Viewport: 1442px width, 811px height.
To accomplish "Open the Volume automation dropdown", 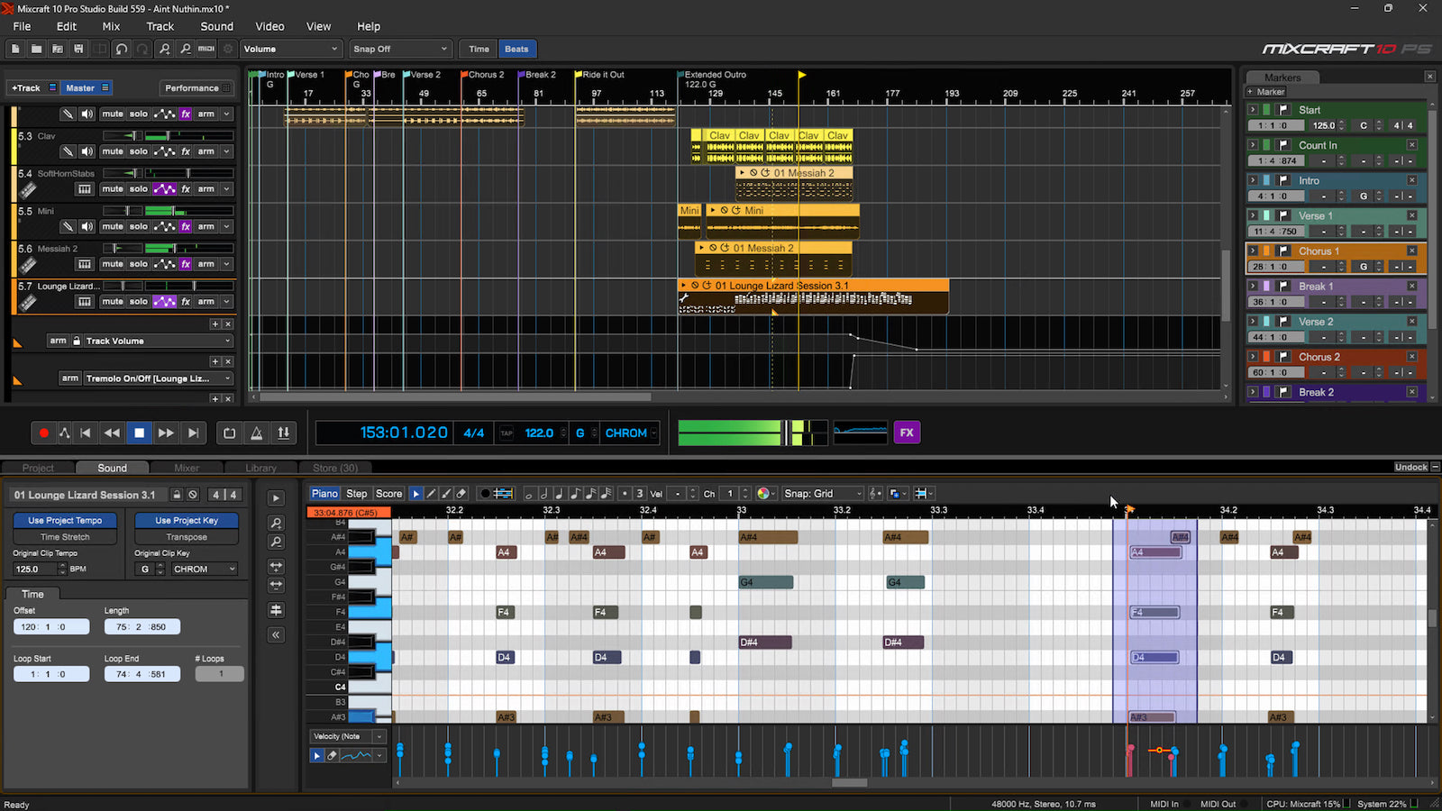I will [x=290, y=49].
